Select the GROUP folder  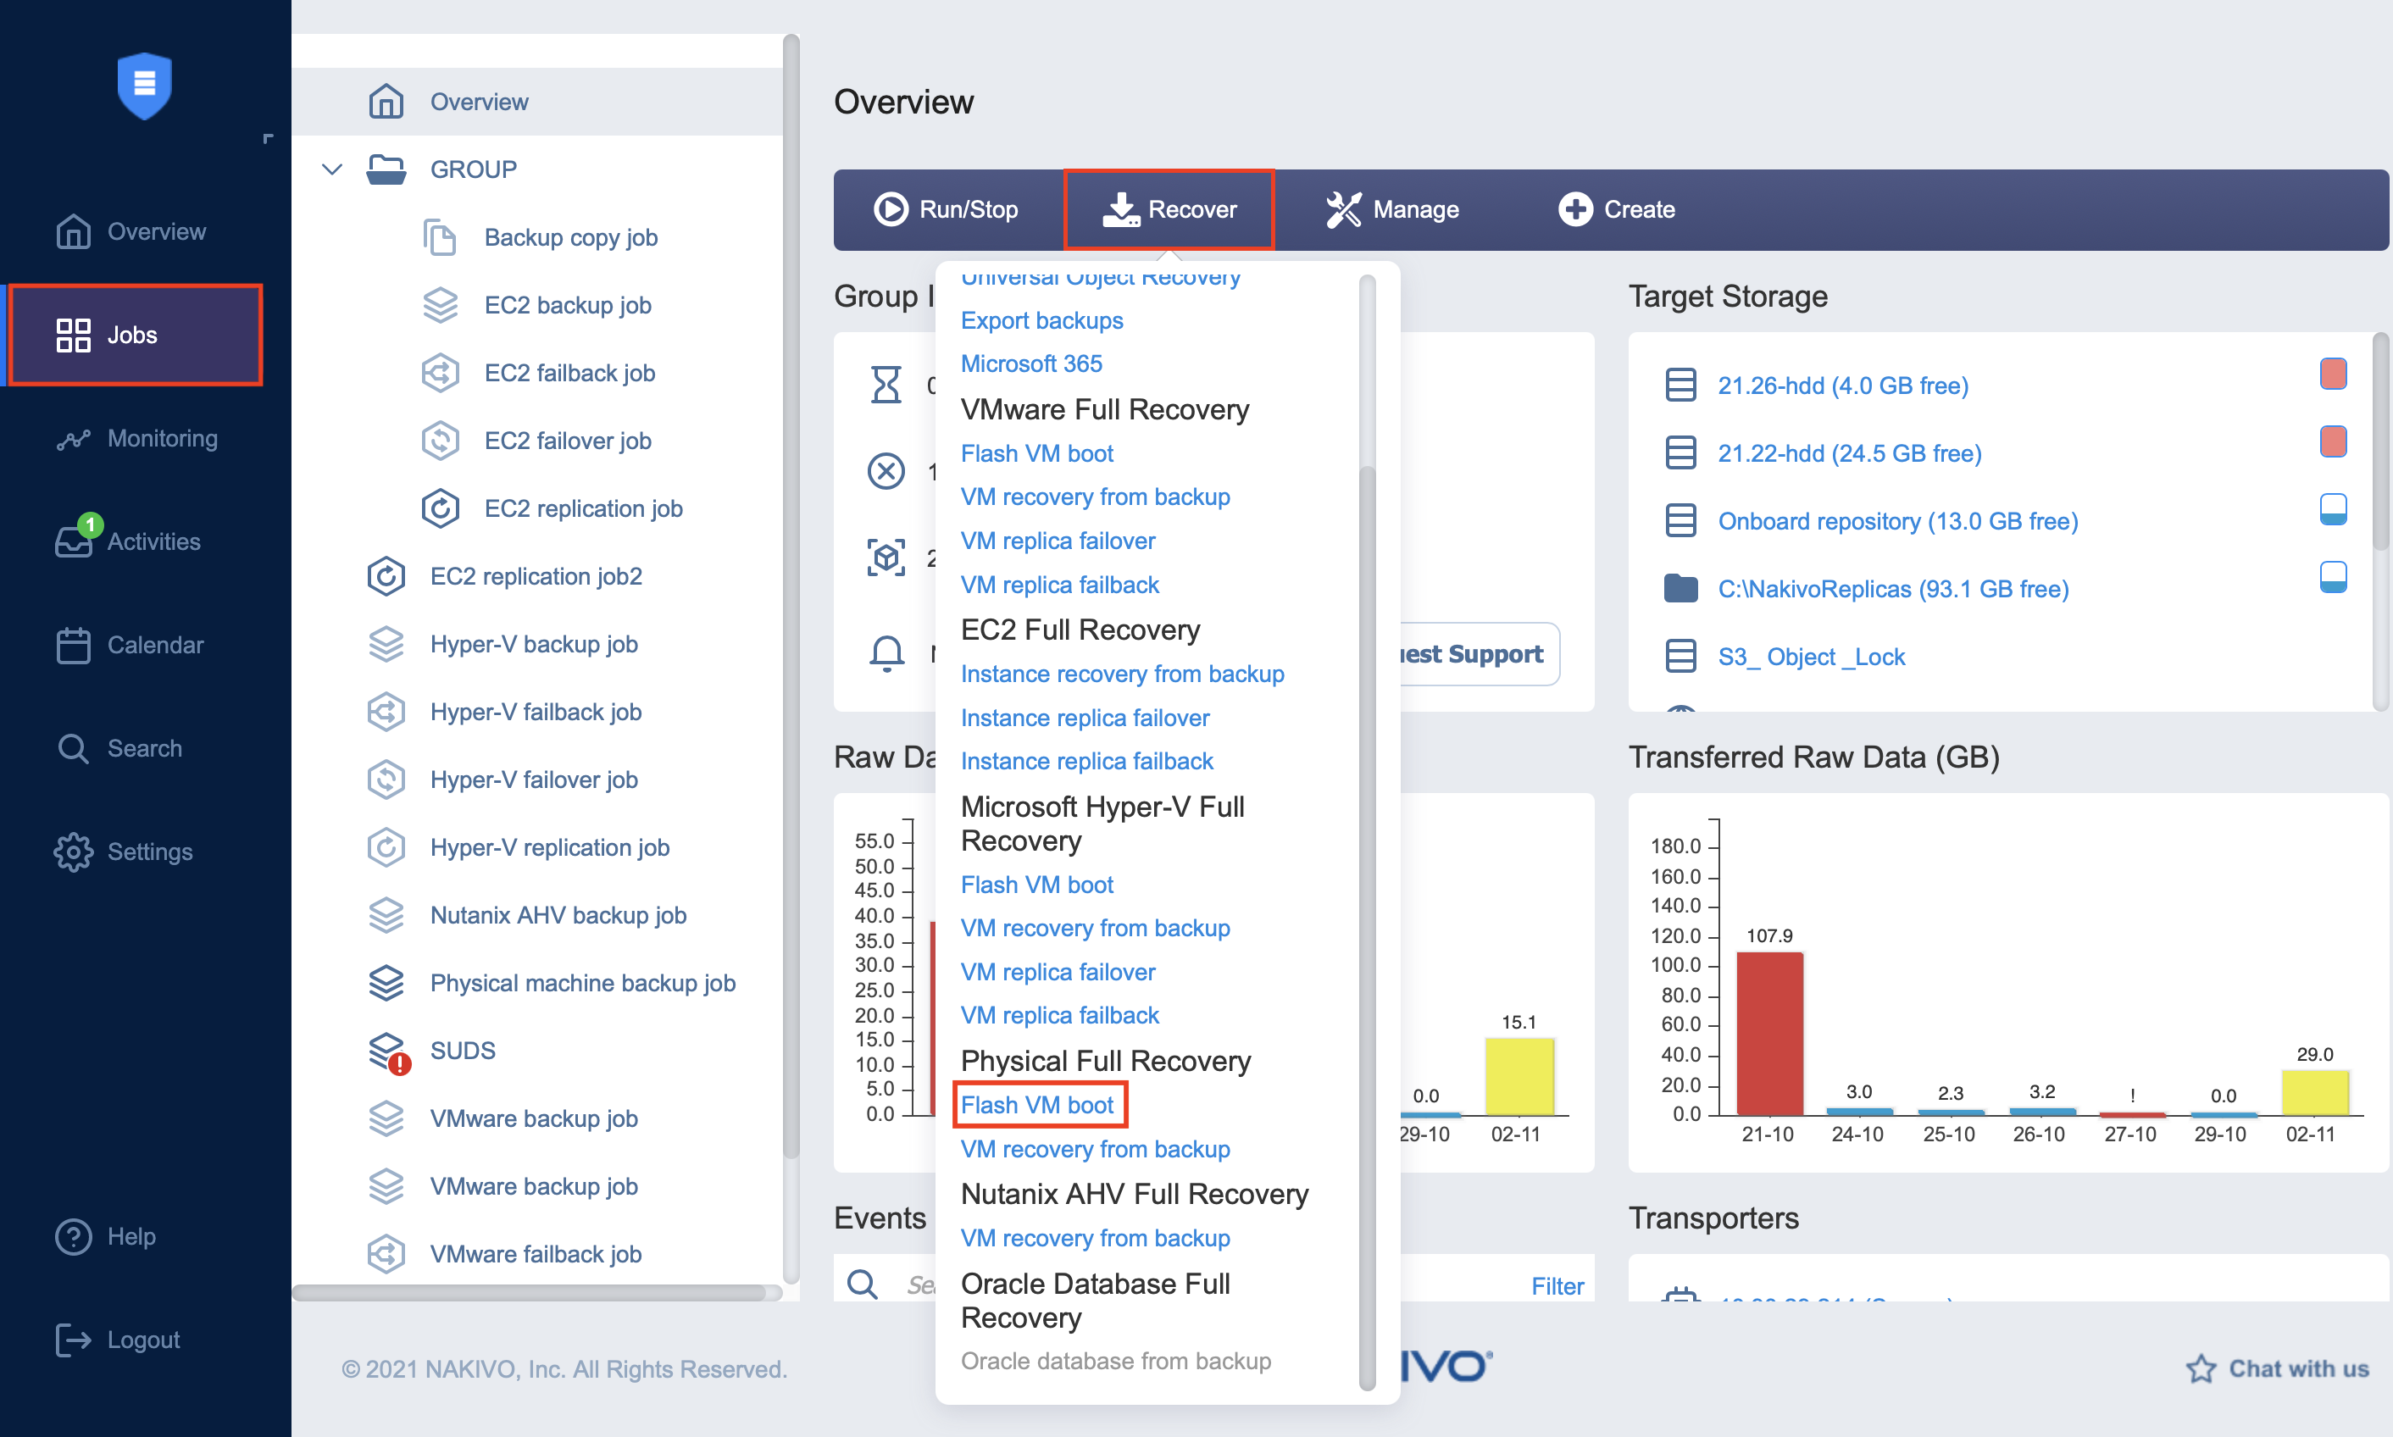pos(442,169)
